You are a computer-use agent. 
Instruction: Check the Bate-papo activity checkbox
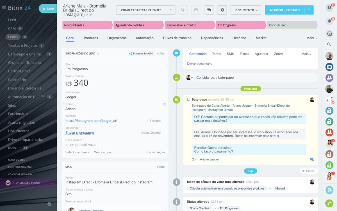189,99
